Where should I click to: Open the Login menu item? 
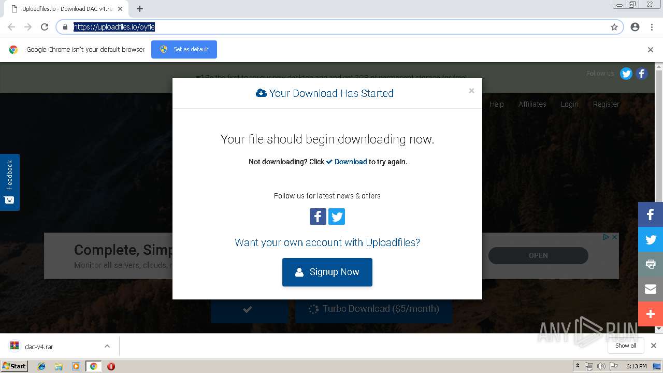569,104
